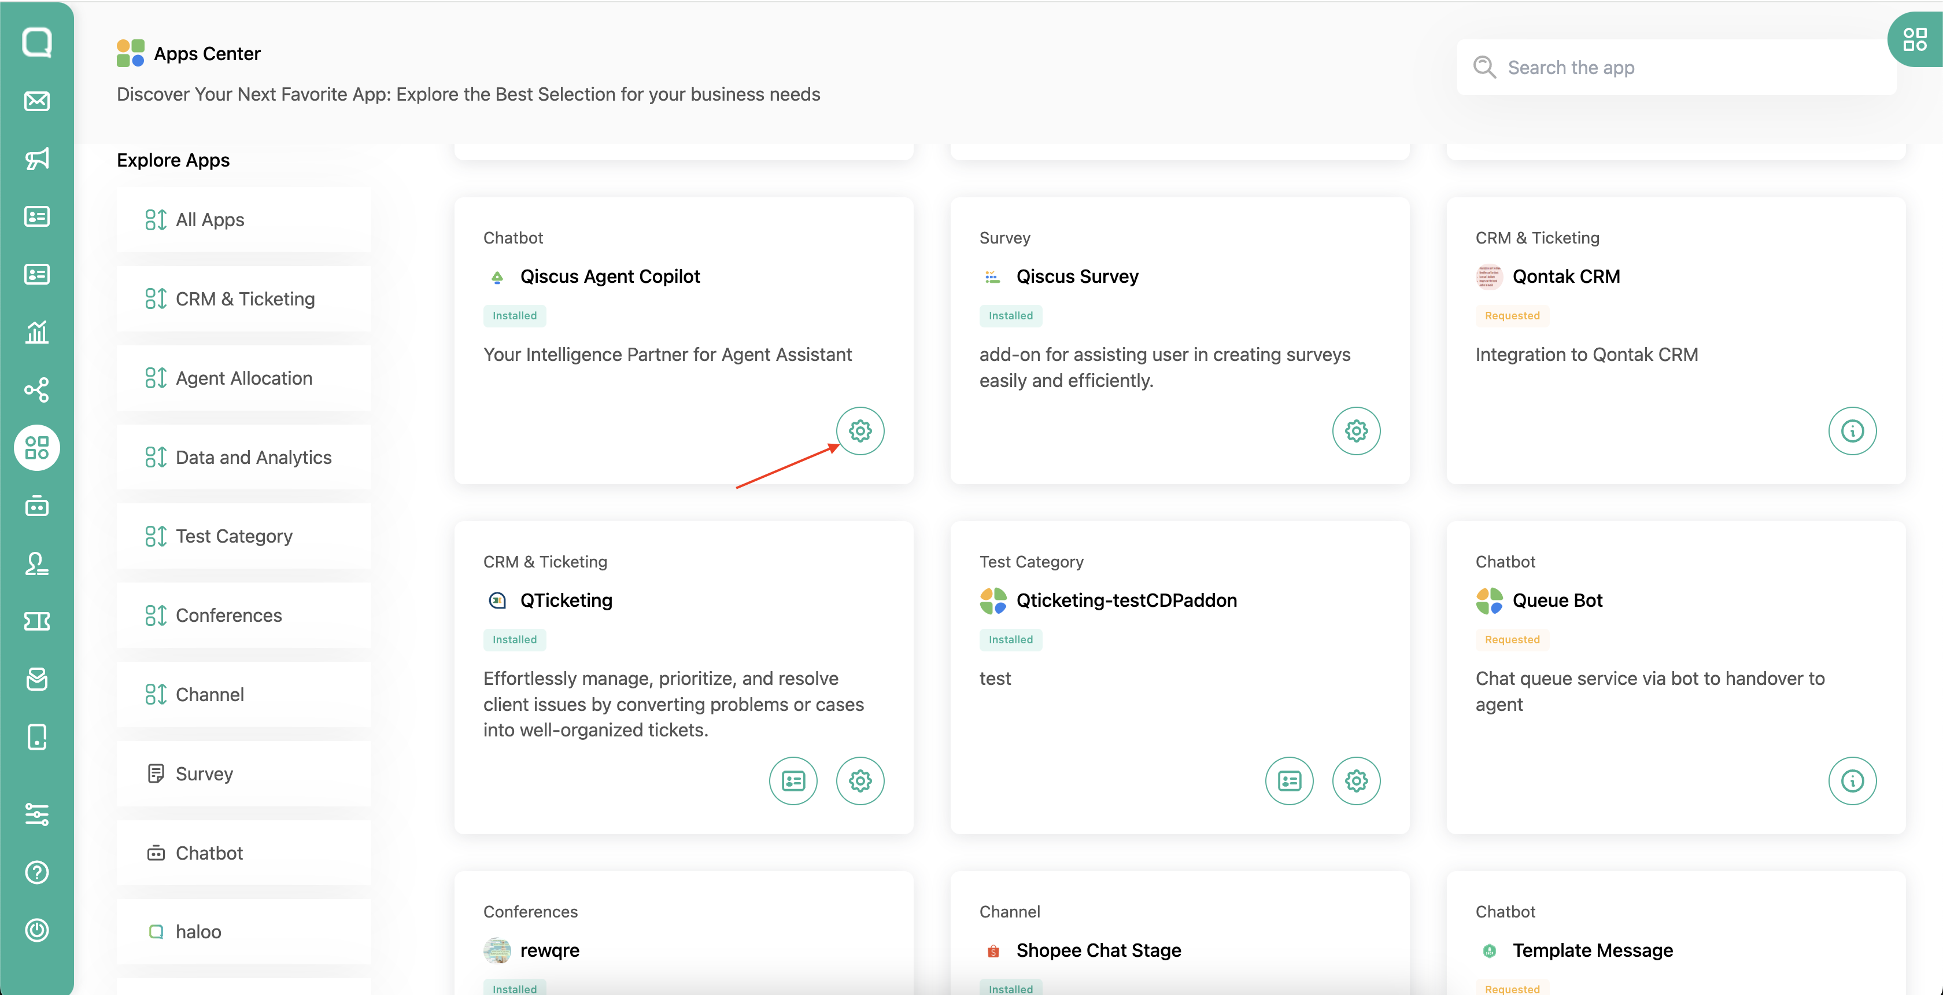
Task: Filter by Survey category
Action: point(243,774)
